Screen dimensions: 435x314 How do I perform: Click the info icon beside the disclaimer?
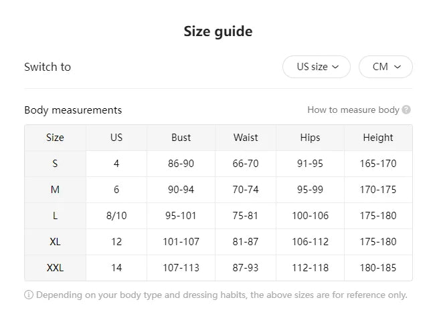(29, 295)
